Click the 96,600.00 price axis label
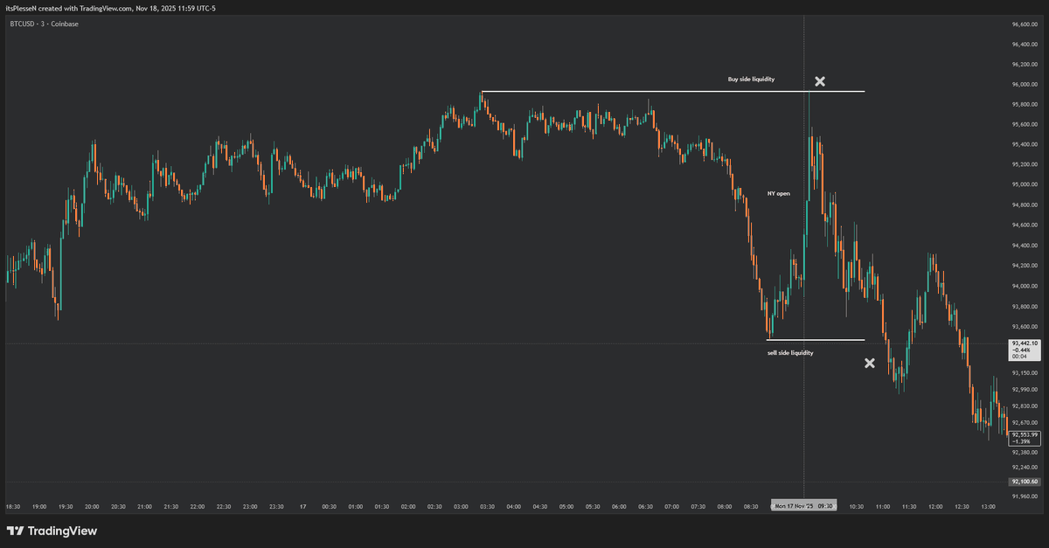Image resolution: width=1049 pixels, height=548 pixels. click(x=1025, y=24)
